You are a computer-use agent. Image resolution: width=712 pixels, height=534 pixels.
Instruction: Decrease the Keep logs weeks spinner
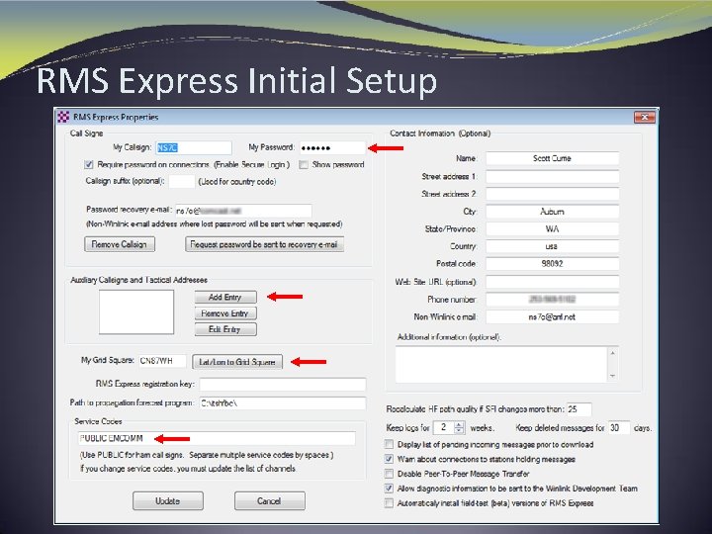(459, 430)
